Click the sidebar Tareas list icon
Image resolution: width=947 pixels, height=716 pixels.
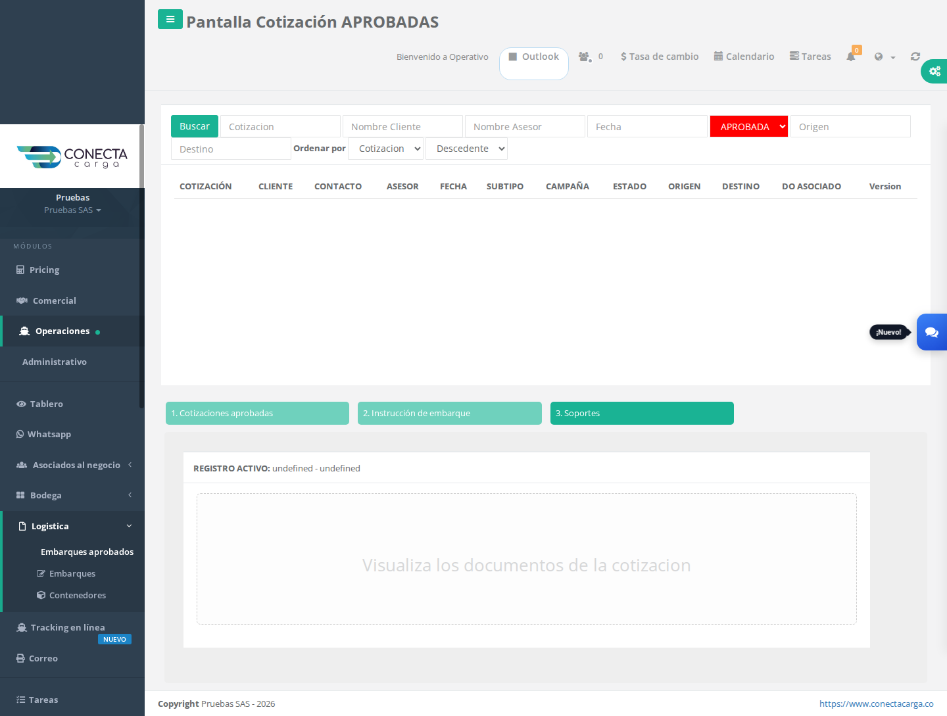(20, 700)
